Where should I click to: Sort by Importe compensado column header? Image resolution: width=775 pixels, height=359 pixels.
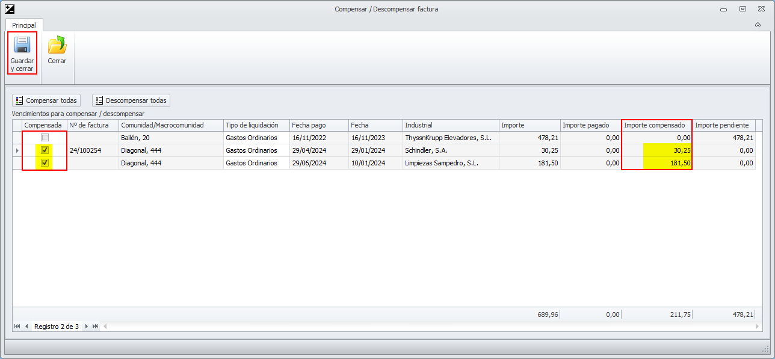point(657,125)
